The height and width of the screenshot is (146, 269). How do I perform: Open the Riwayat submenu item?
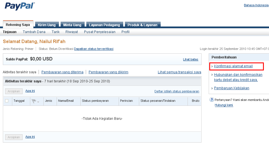coord(71,32)
